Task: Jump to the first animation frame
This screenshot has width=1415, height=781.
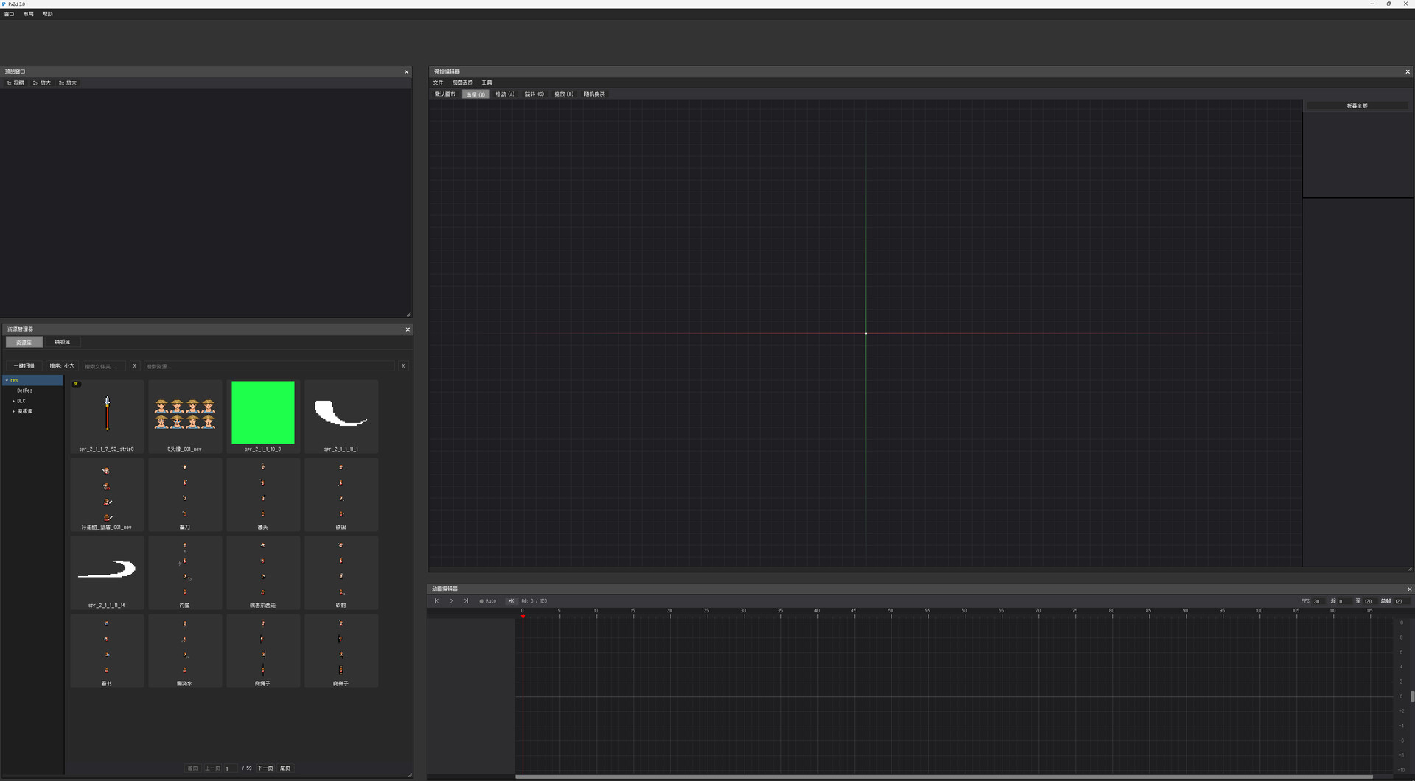Action: point(436,601)
